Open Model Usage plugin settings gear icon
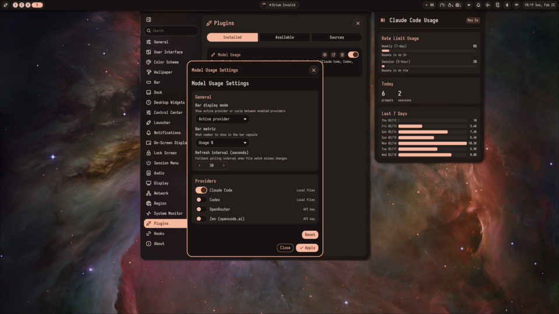 pos(324,55)
